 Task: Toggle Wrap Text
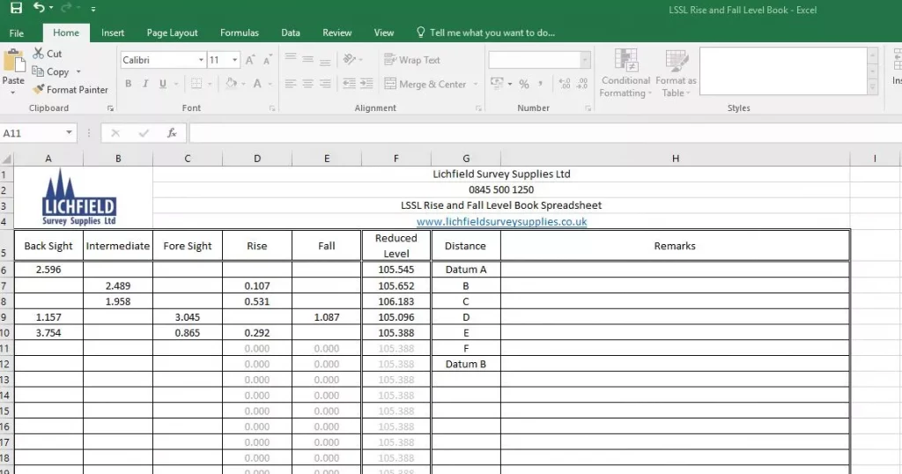412,60
